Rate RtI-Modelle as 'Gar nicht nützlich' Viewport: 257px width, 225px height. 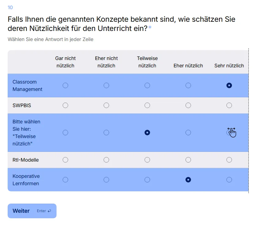tap(65, 160)
